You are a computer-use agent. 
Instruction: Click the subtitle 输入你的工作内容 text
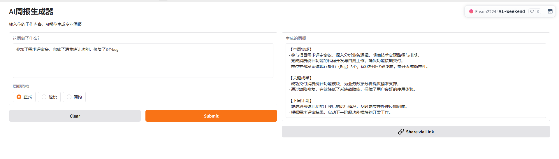tap(45, 24)
